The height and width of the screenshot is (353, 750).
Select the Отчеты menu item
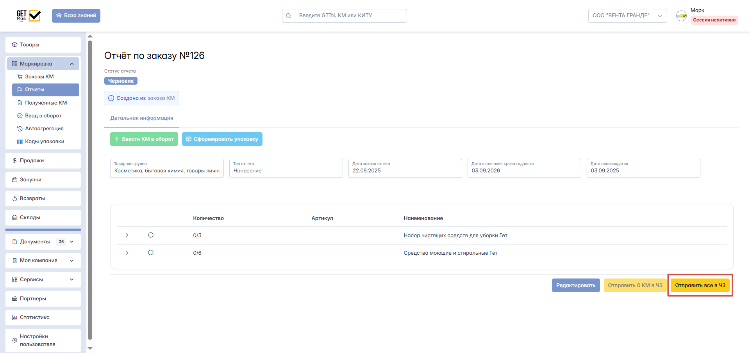46,90
